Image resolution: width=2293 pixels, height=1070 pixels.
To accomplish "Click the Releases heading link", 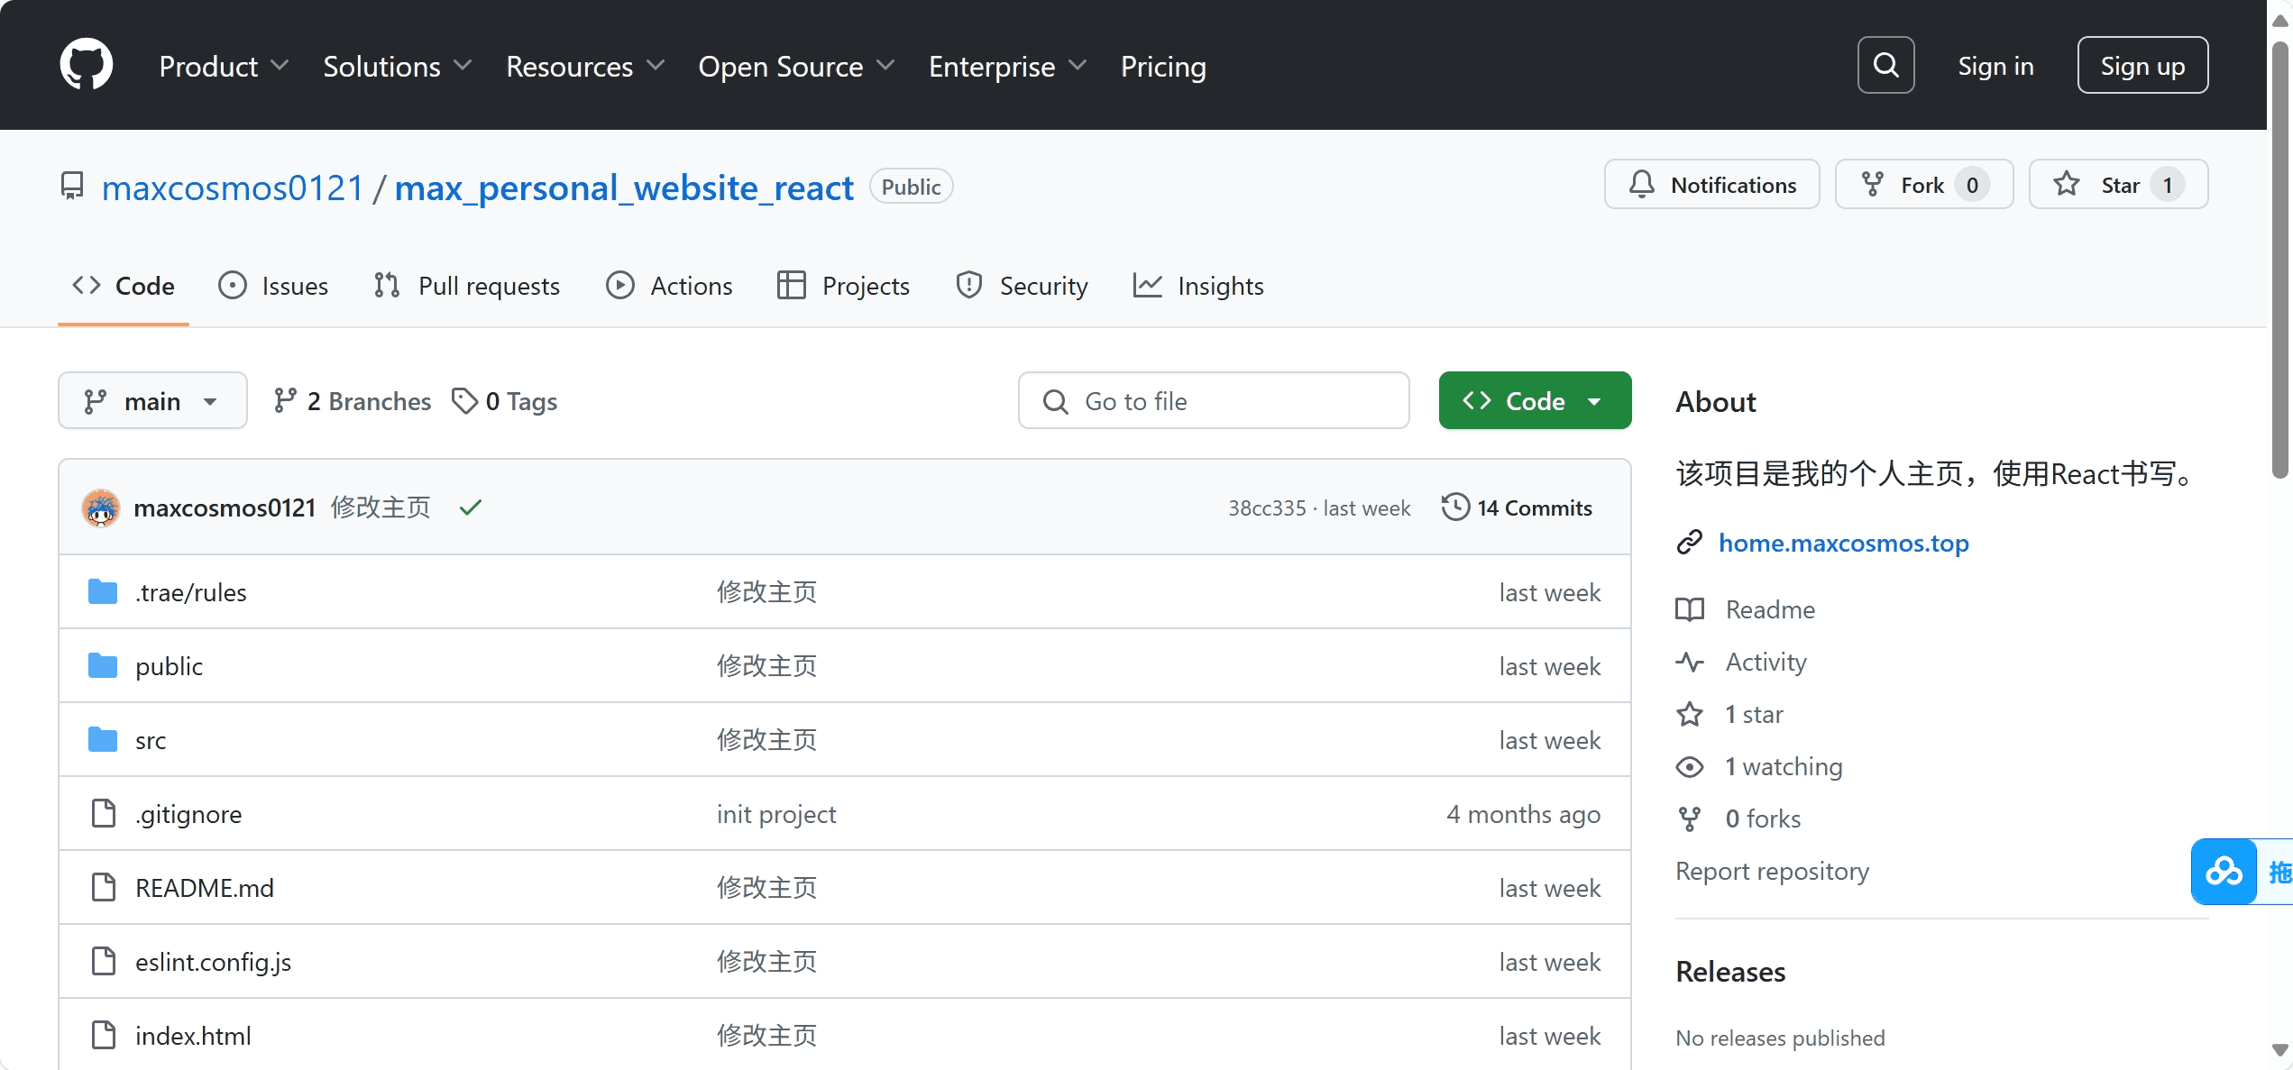I will tap(1730, 972).
